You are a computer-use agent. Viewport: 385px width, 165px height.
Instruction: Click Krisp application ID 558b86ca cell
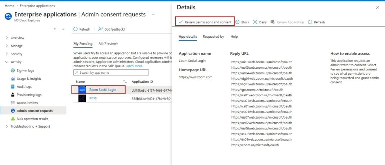[151, 99]
